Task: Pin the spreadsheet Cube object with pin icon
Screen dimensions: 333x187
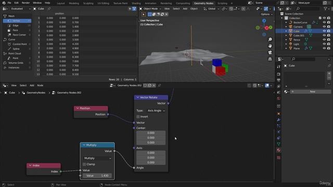Action: pos(49,9)
